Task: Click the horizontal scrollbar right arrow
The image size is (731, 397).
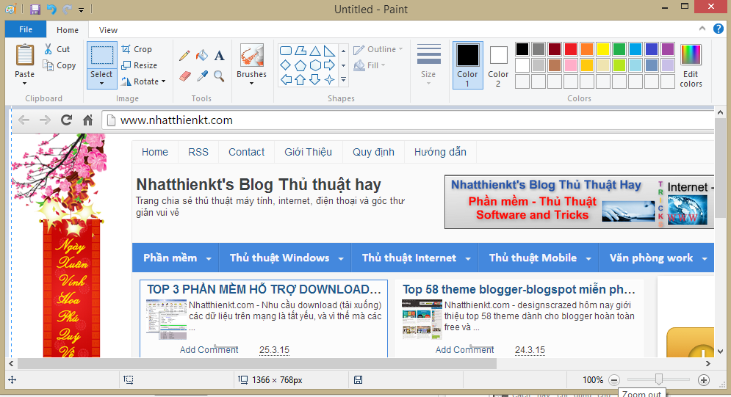Action: click(708, 363)
